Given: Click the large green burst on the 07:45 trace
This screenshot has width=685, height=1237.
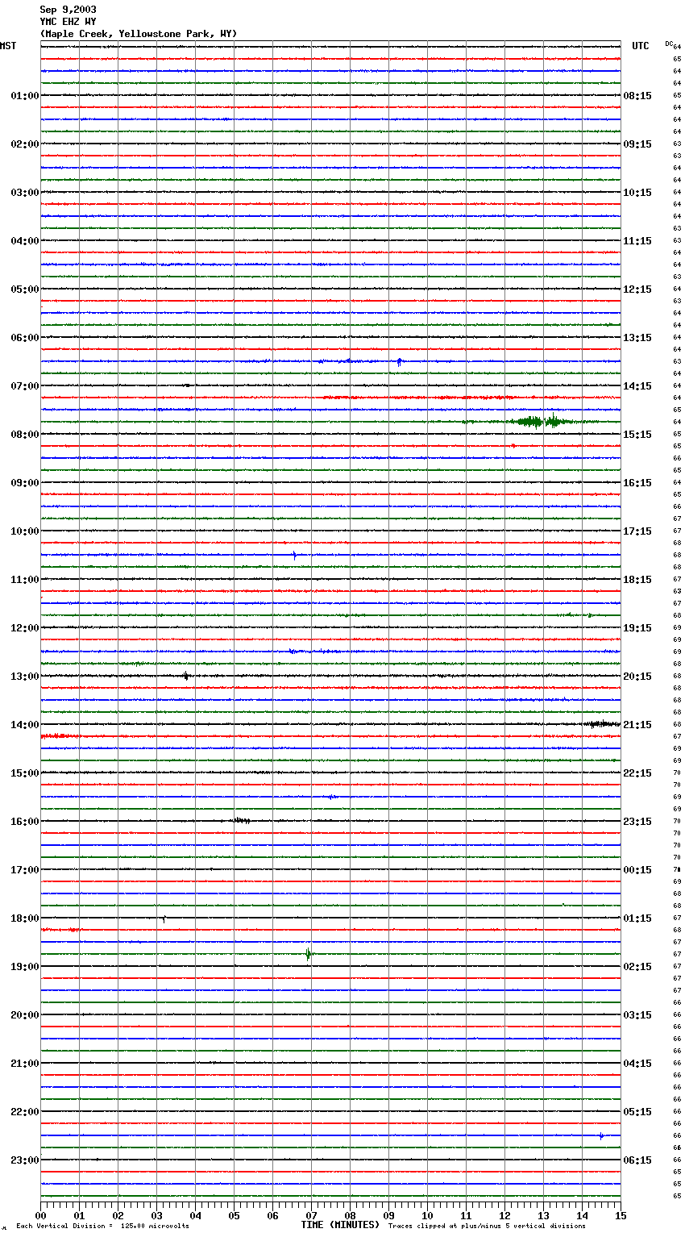Looking at the screenshot, I should point(542,421).
